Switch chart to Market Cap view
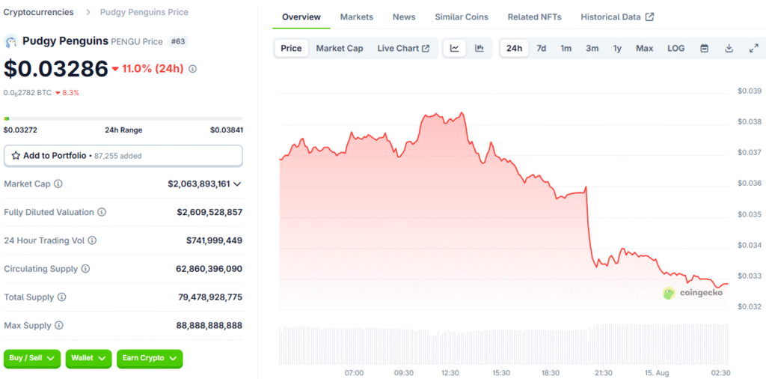766x379 pixels. [x=340, y=49]
